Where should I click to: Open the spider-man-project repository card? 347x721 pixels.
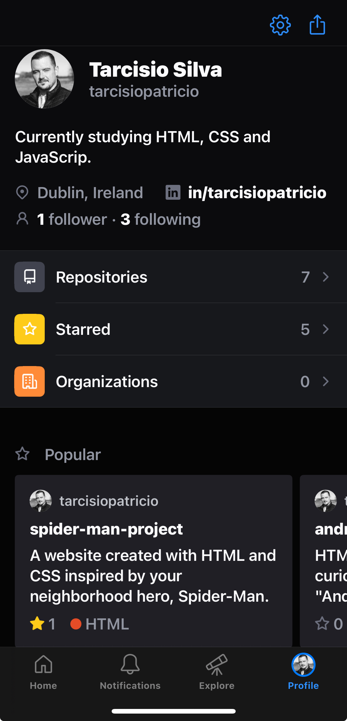click(154, 560)
